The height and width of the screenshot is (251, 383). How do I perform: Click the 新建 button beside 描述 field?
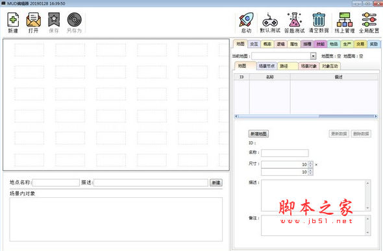tap(216, 183)
